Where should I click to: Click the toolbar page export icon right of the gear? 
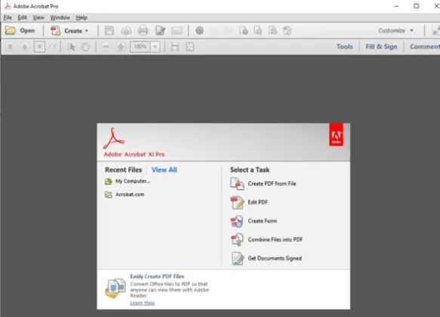point(244,30)
